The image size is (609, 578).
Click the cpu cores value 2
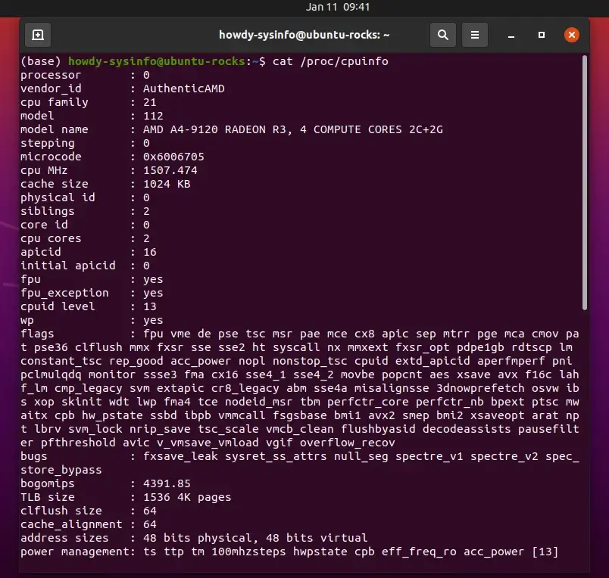coord(146,238)
